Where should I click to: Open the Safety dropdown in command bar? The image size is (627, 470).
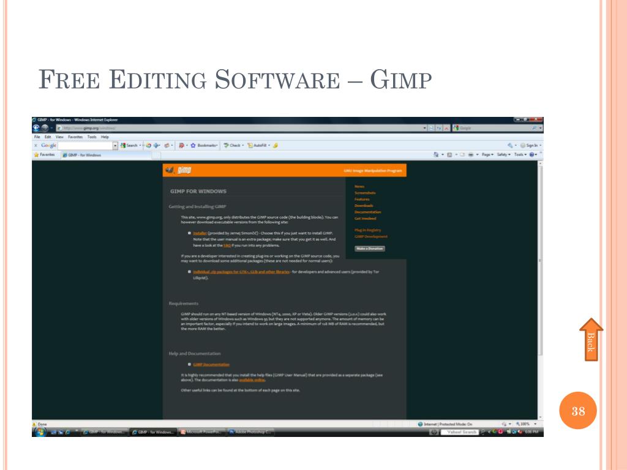pos(504,155)
